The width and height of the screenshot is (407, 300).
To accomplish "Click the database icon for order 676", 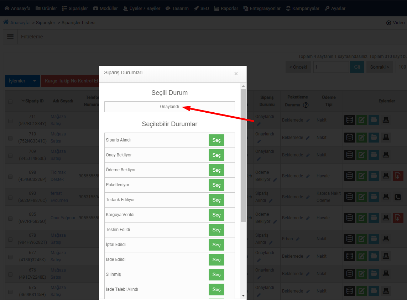I will tap(350, 273).
